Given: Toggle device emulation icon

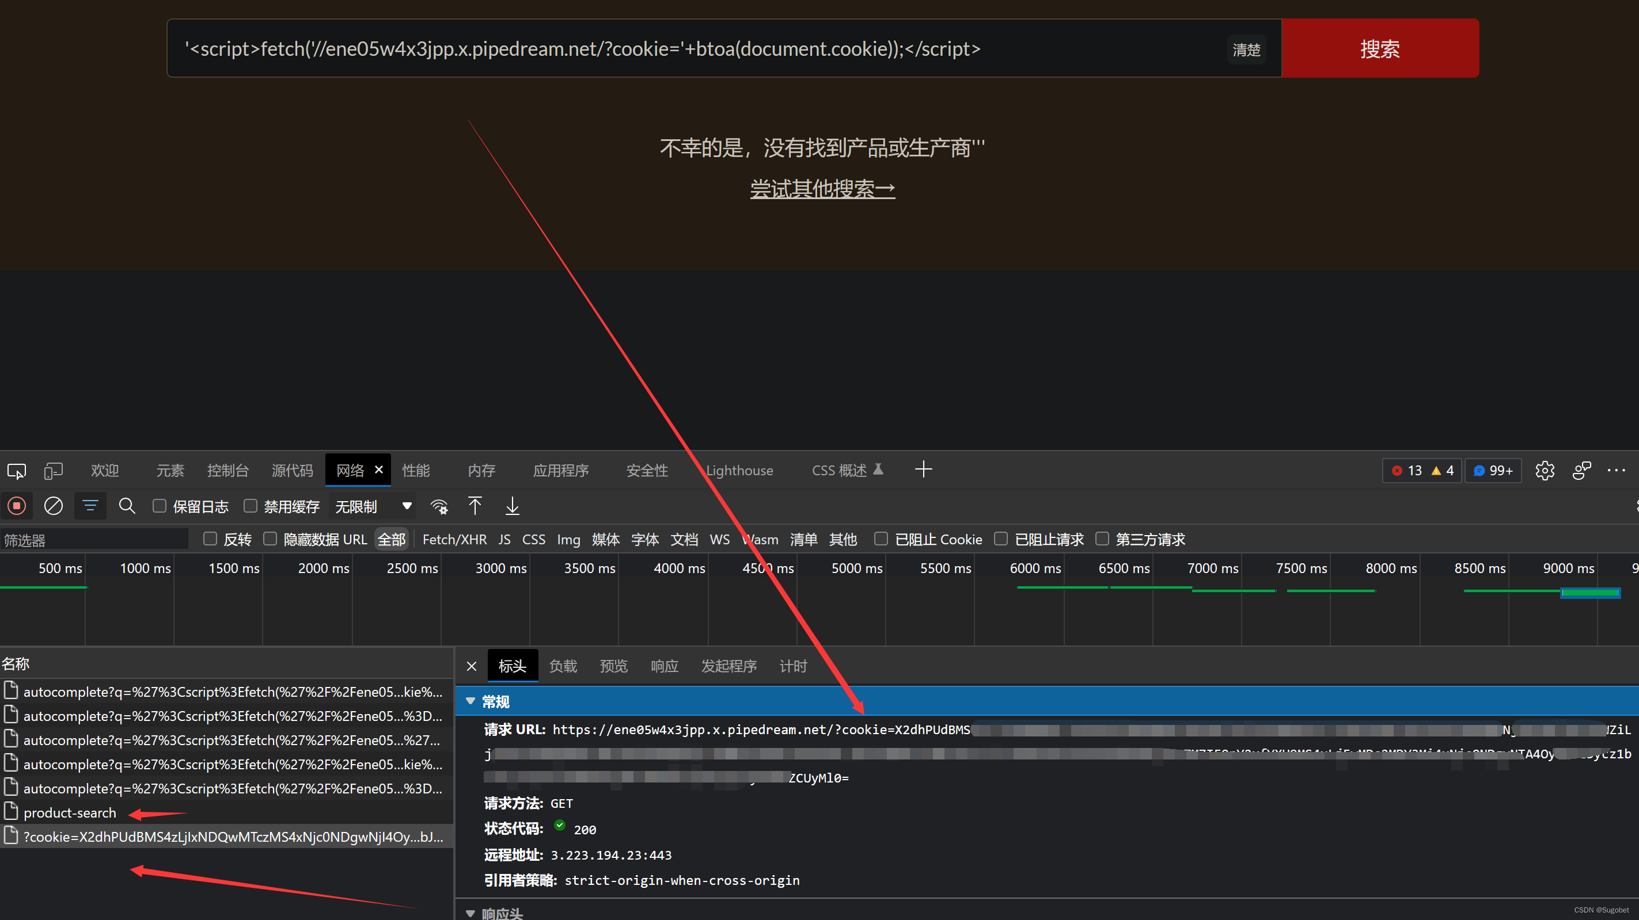Looking at the screenshot, I should click(x=53, y=471).
